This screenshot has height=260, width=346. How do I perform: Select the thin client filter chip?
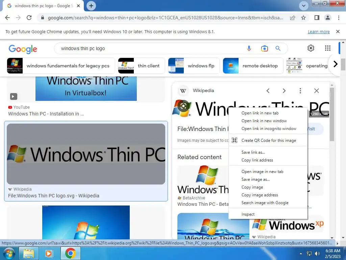click(x=142, y=66)
